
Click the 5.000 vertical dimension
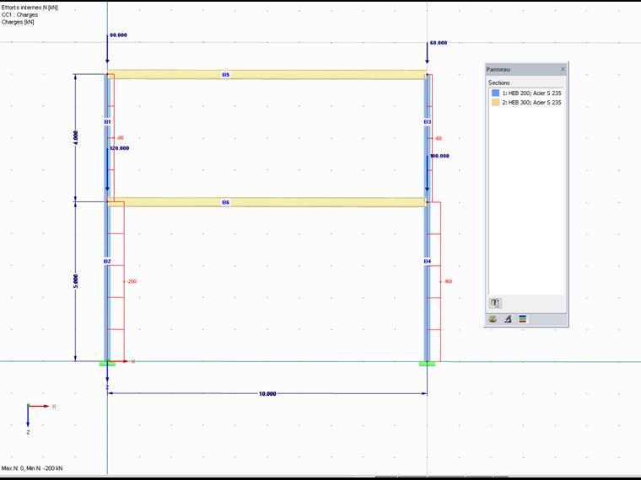coord(75,281)
